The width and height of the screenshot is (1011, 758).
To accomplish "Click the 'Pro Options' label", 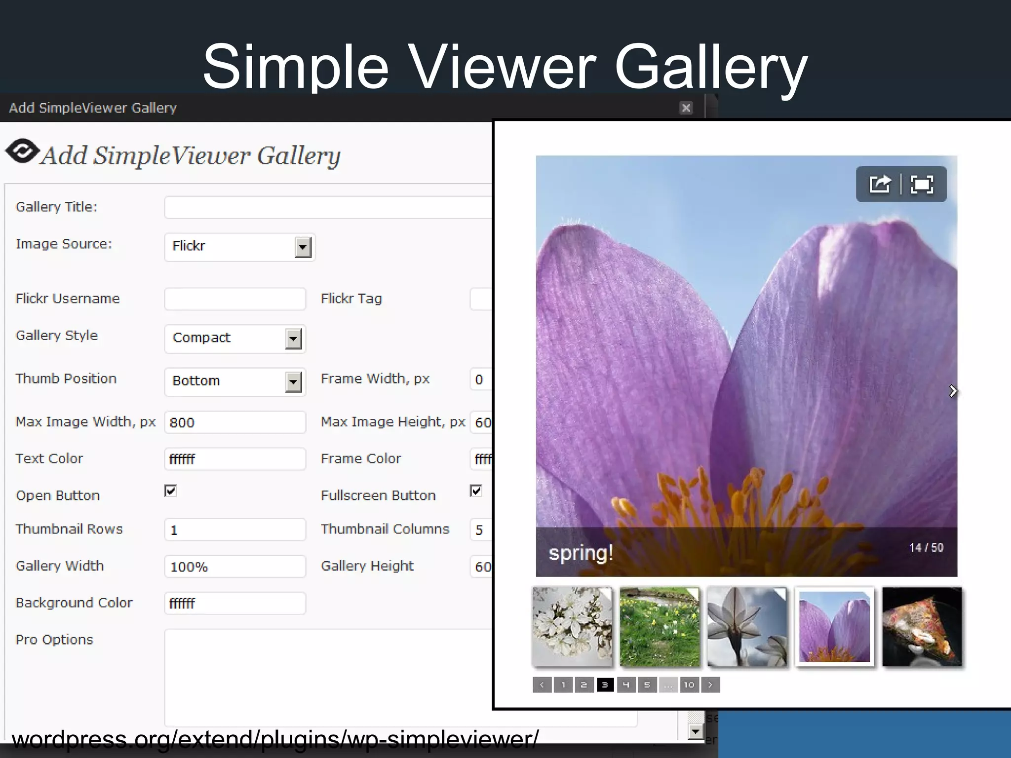I will click(x=54, y=640).
